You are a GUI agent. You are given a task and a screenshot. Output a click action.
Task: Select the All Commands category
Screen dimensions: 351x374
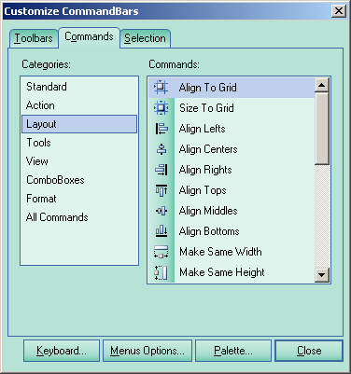coord(57,217)
